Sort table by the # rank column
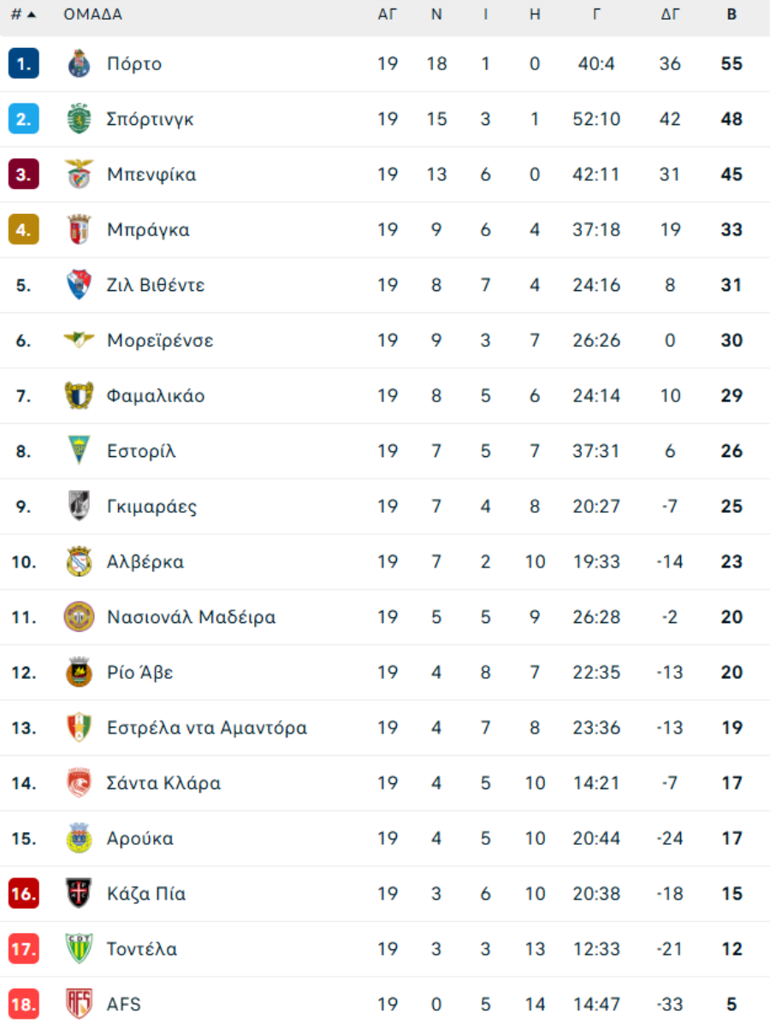The width and height of the screenshot is (770, 1028). click(x=23, y=15)
